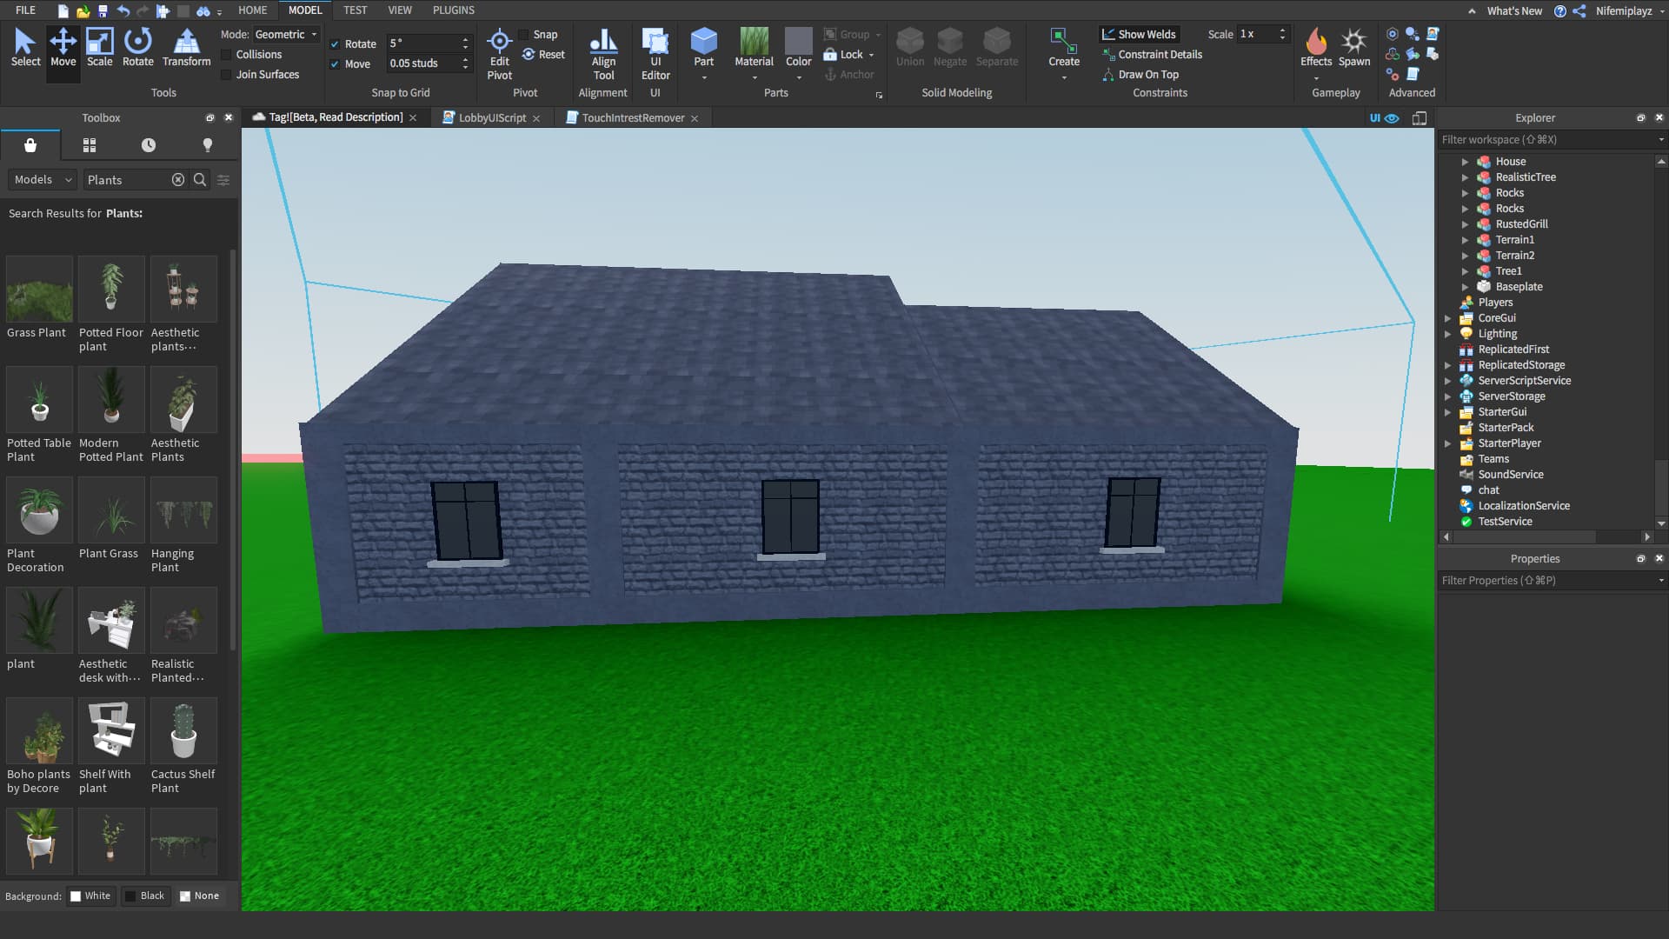Viewport: 1669px width, 939px height.
Task: Set toolbox background to Black
Action: (146, 896)
